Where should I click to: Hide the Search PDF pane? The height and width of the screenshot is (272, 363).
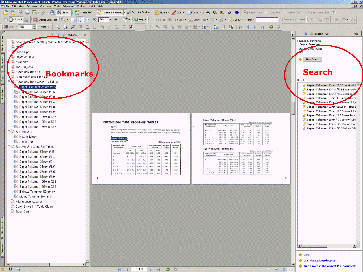[356, 34]
